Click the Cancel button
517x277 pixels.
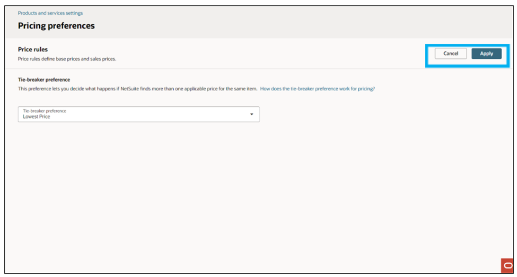[x=451, y=53]
